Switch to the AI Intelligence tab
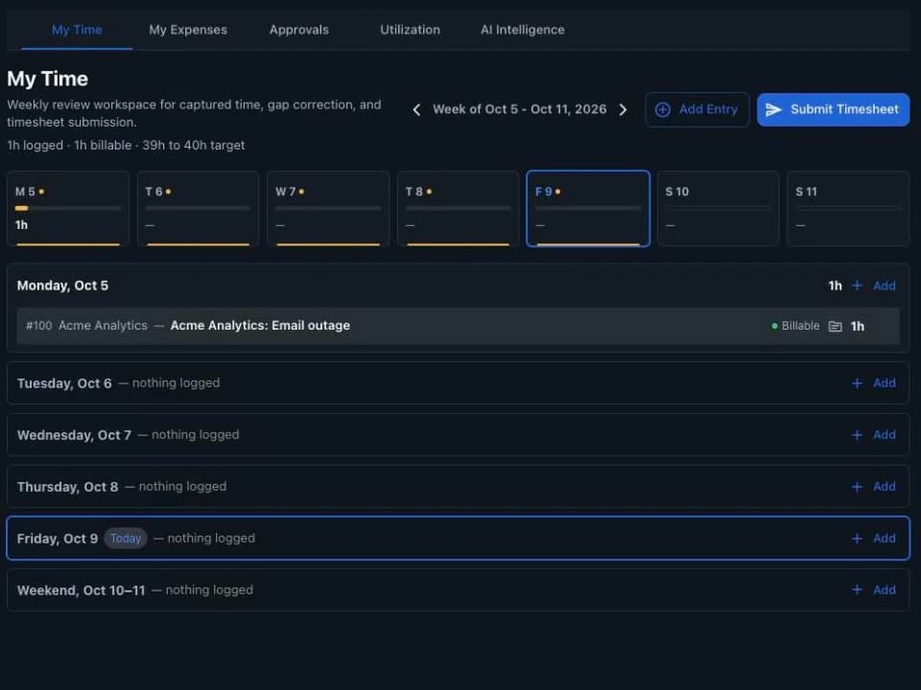Viewport: 921px width, 690px height. 523,30
